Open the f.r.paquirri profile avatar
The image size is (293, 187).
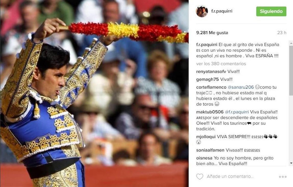click(202, 11)
